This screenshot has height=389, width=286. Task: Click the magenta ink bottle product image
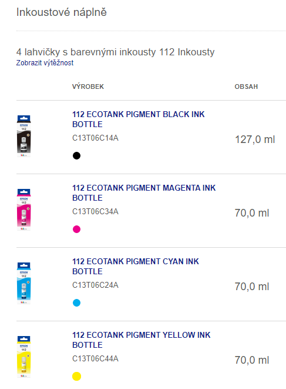pyautogui.click(x=23, y=210)
